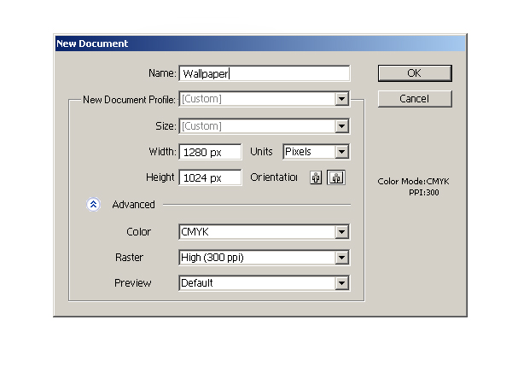Click the Cancel button

pyautogui.click(x=415, y=99)
